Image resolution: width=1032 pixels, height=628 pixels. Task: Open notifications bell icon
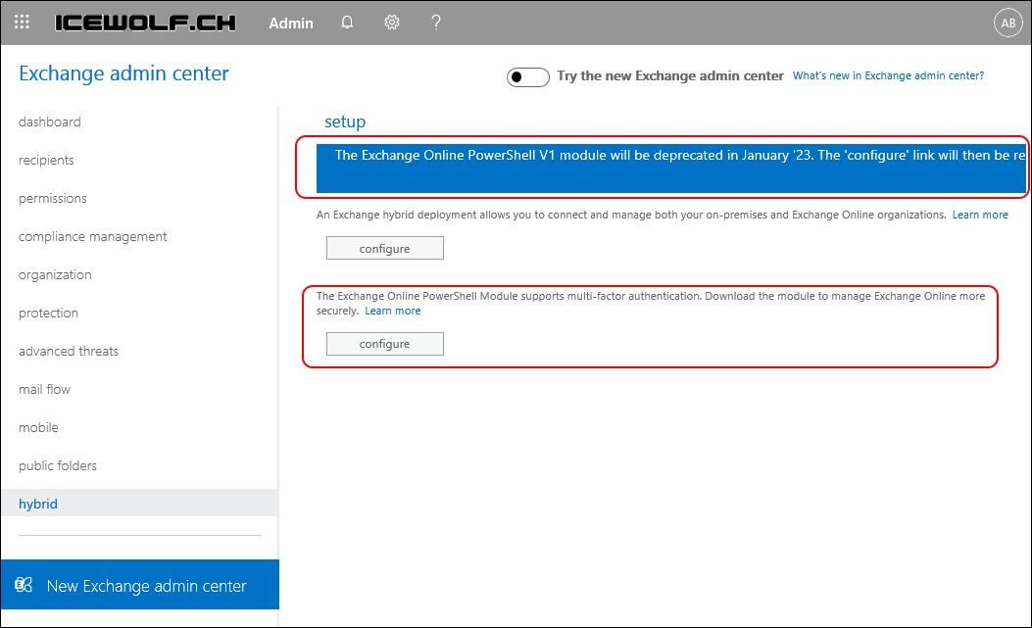tap(347, 23)
